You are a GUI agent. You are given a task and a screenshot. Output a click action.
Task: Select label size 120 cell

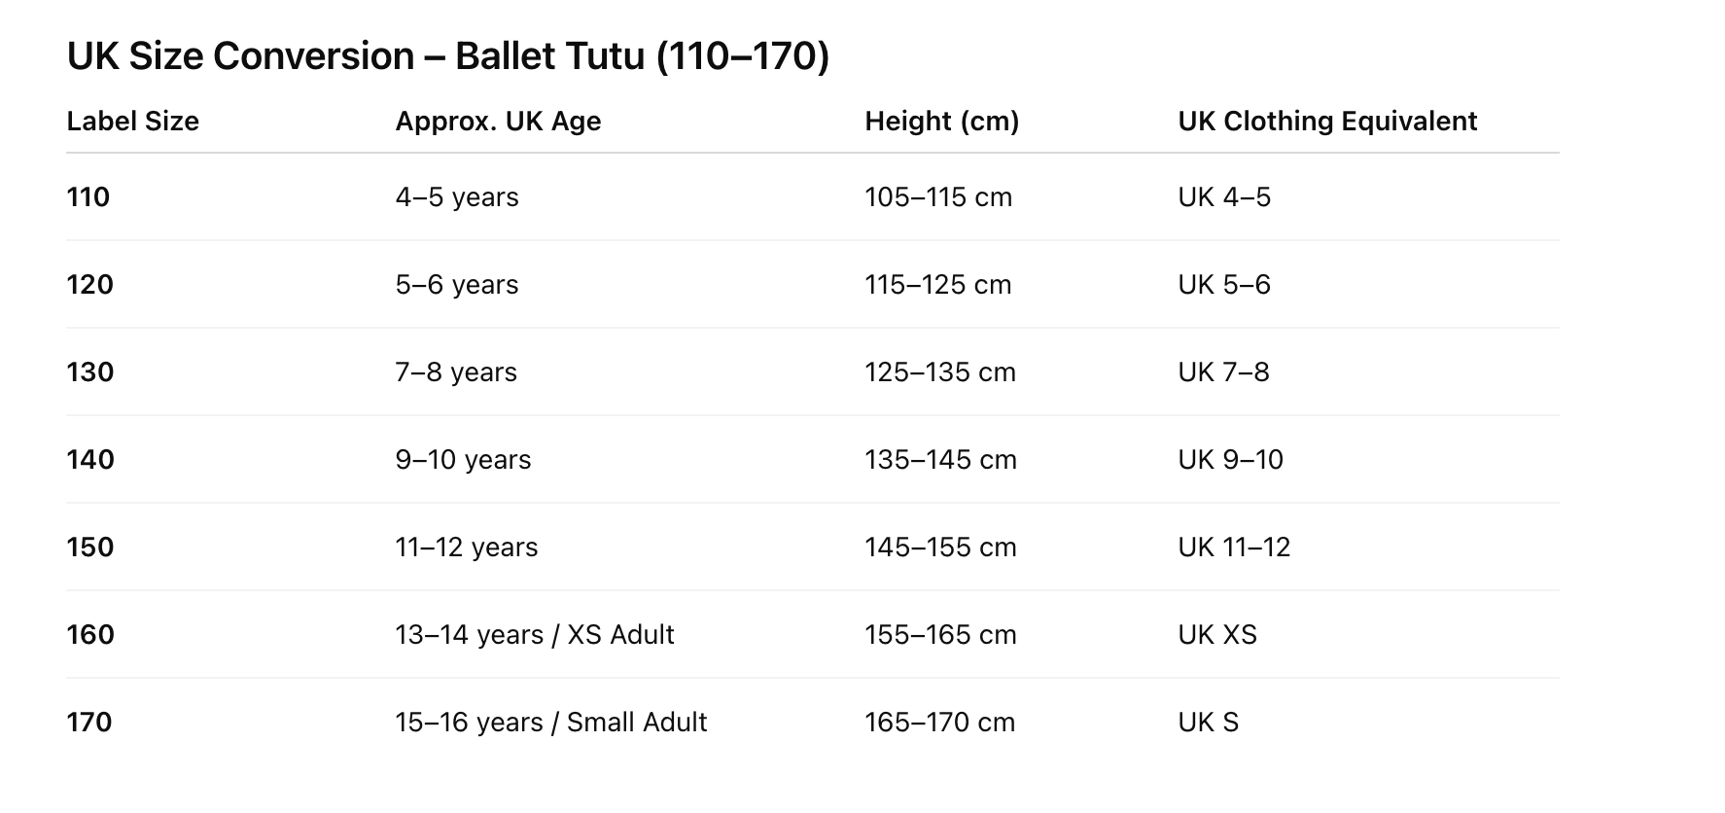[90, 285]
